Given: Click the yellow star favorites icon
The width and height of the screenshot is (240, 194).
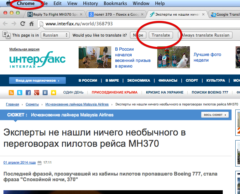Looking at the screenshot, I should (x=53, y=93).
